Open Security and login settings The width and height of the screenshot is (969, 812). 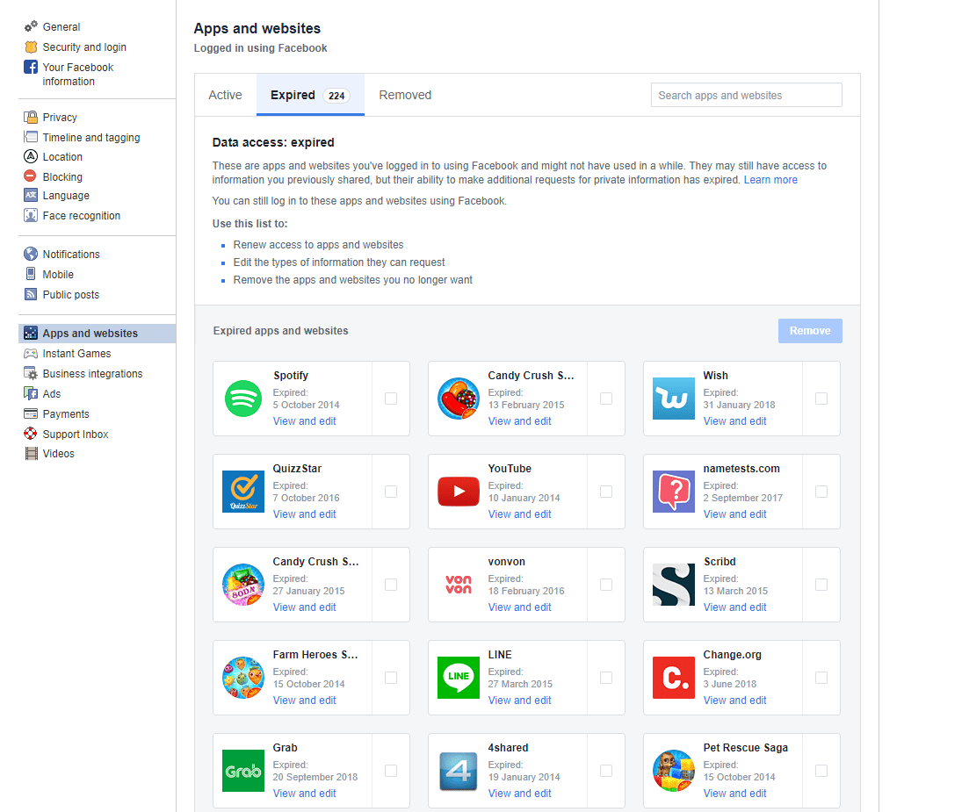(x=84, y=47)
